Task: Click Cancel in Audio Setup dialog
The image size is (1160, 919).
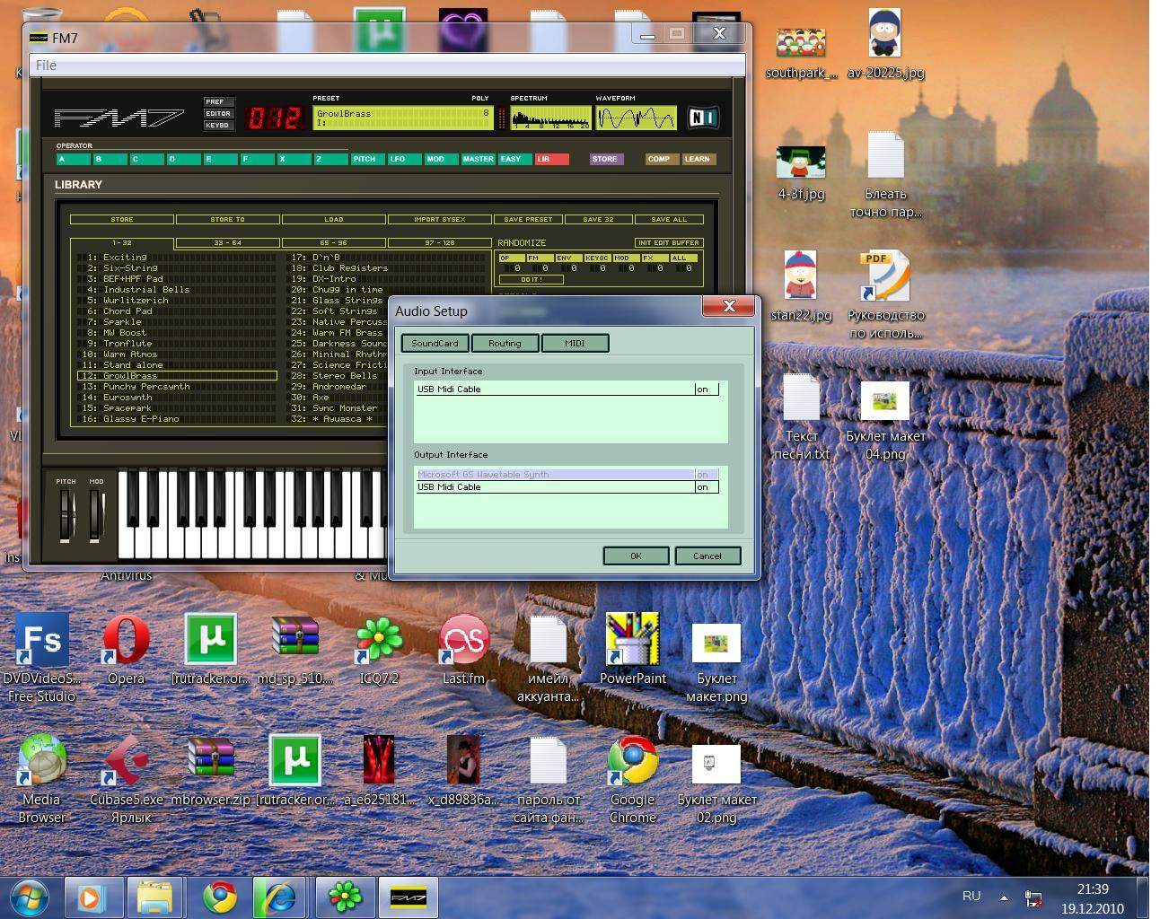Action: tap(707, 556)
